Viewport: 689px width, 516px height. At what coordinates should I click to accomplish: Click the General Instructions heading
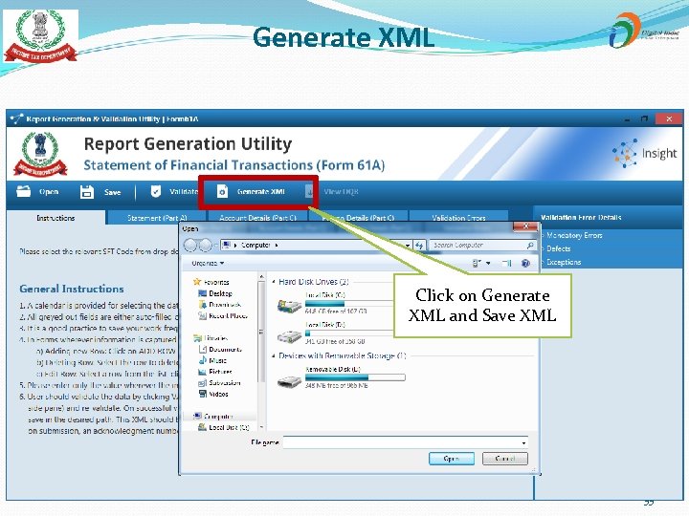(x=72, y=290)
